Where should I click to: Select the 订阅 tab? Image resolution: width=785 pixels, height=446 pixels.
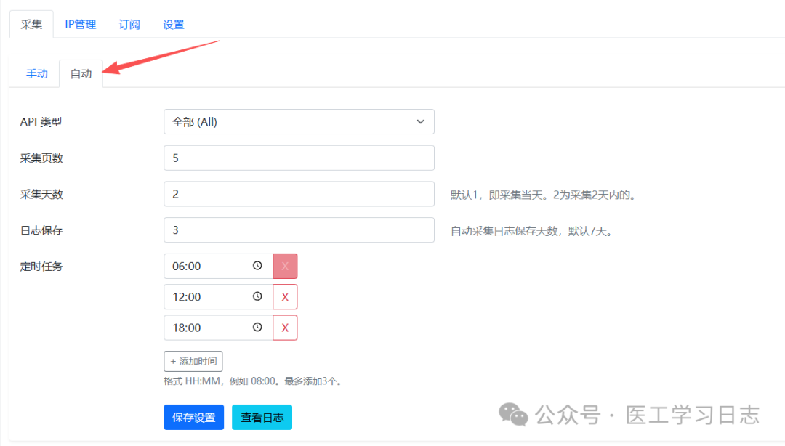point(129,24)
